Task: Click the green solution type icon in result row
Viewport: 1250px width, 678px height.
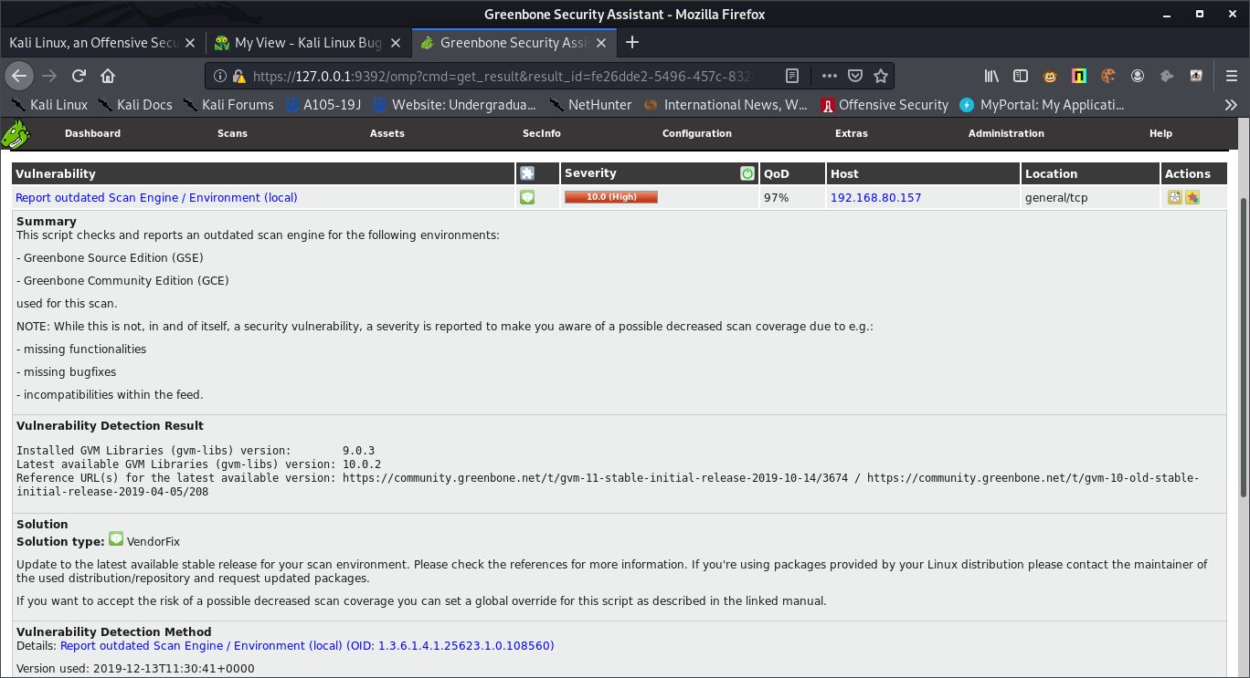Action: coord(527,197)
